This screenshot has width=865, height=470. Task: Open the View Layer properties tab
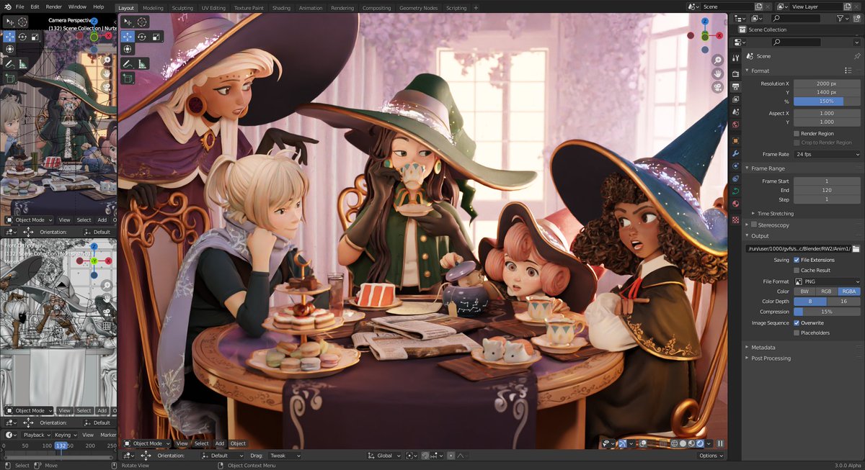click(735, 99)
